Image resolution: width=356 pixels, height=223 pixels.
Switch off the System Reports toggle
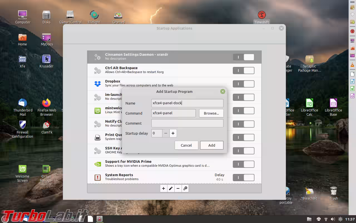243,178
